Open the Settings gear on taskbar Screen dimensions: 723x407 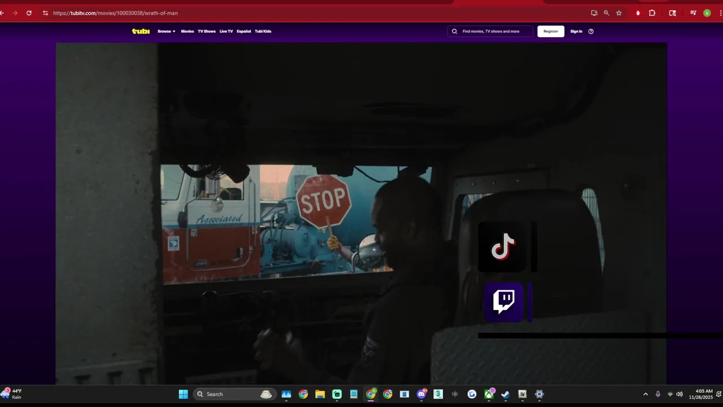pos(539,394)
